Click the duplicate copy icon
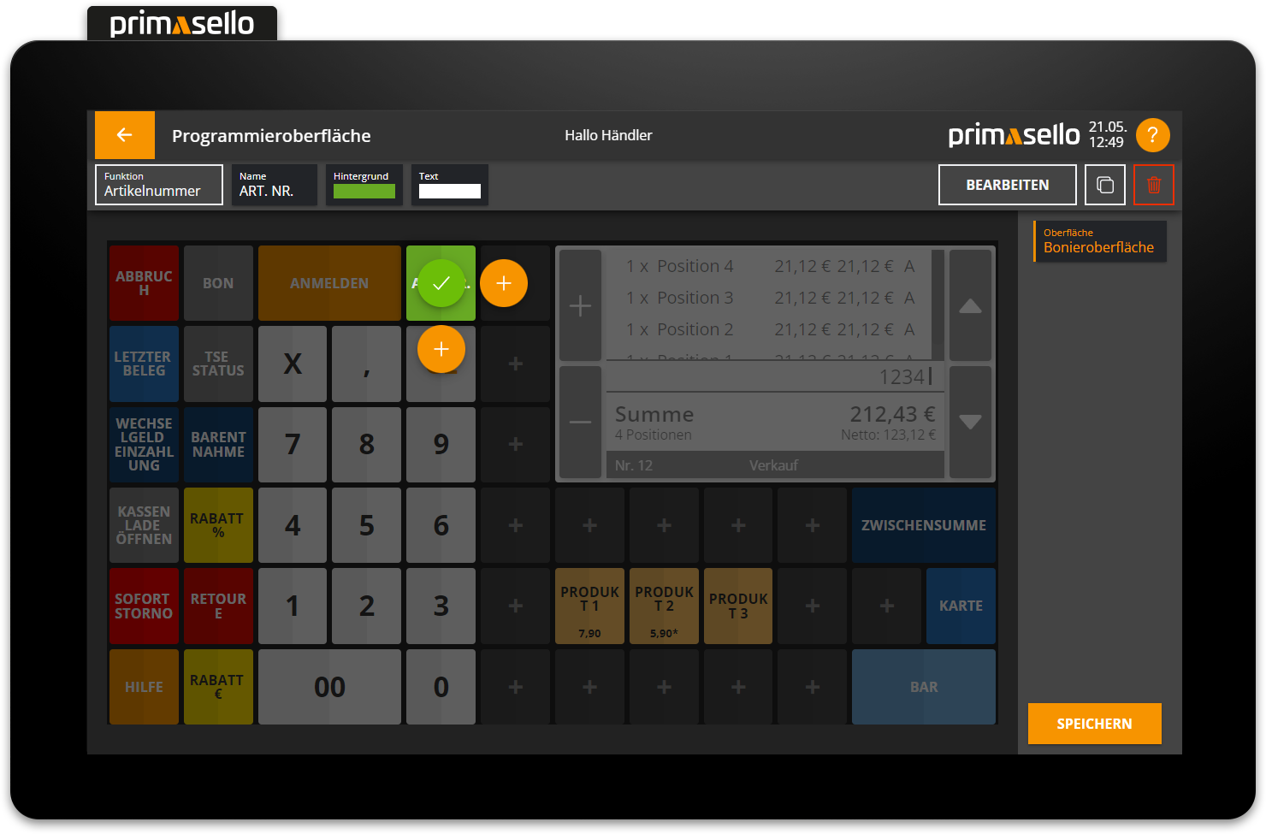The image size is (1266, 834). tap(1104, 185)
